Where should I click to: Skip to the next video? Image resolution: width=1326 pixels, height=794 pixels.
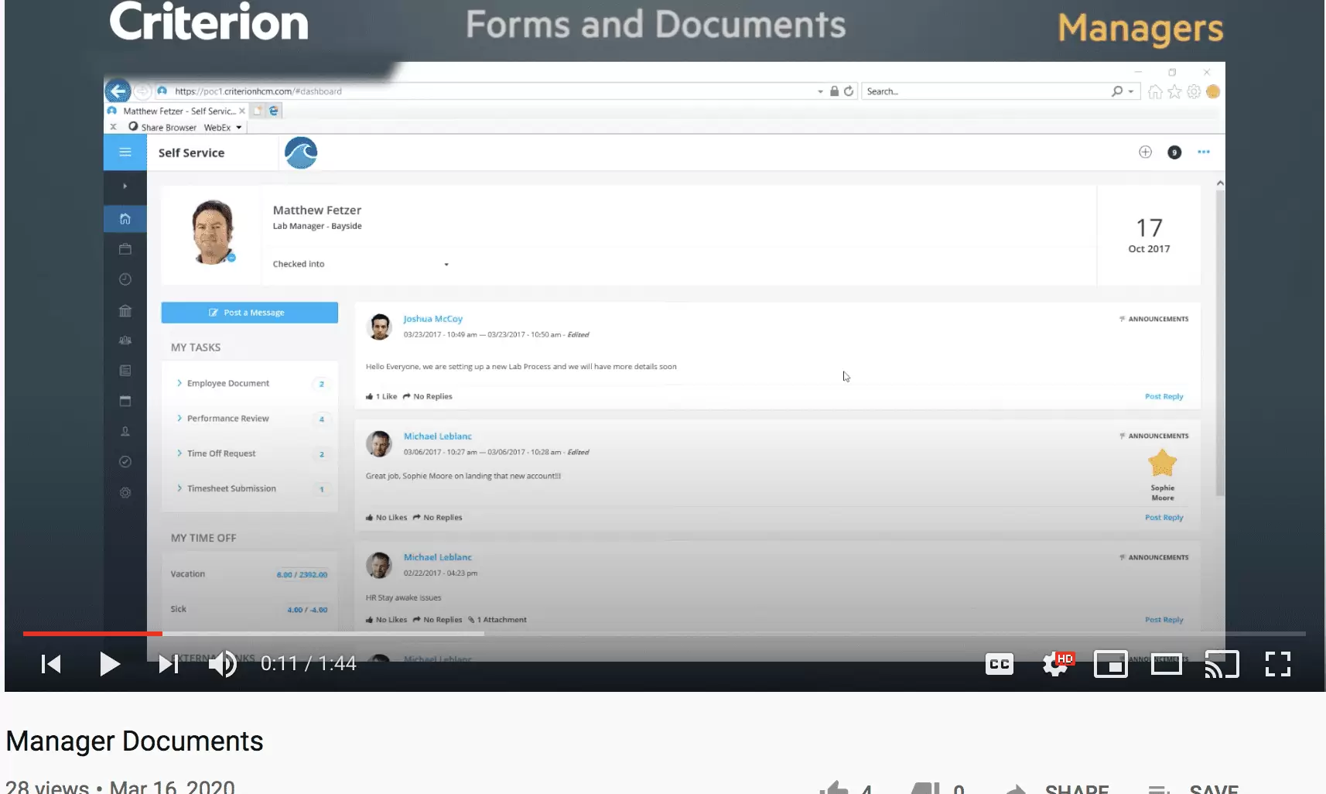(169, 664)
